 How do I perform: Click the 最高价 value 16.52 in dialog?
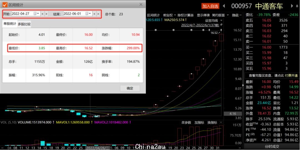click(x=88, y=48)
